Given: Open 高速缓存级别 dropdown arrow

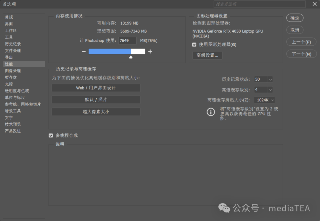Looking at the screenshot, I should coord(271,89).
